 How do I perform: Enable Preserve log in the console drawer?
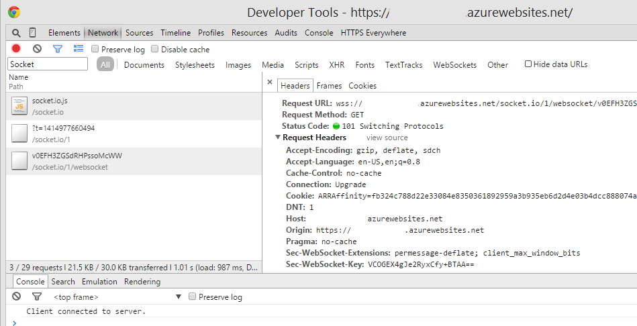193,296
